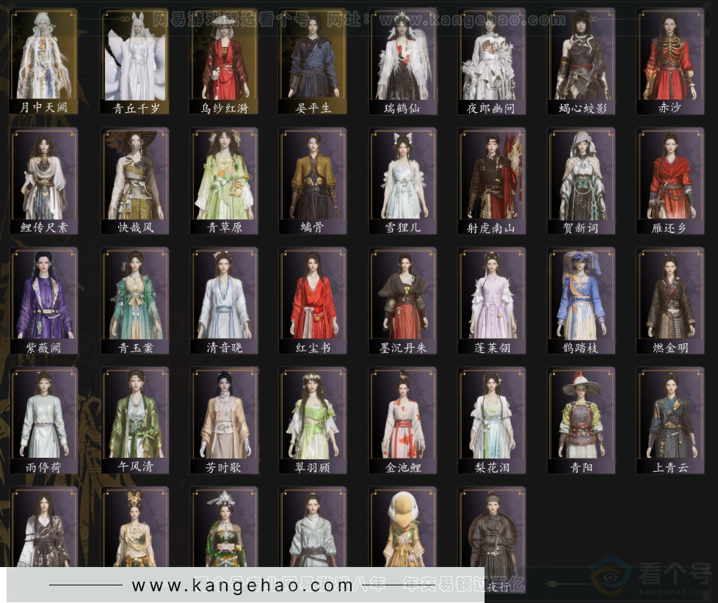Select the 雪狸儿 costume thumbnail
The height and width of the screenshot is (603, 718).
(x=403, y=180)
